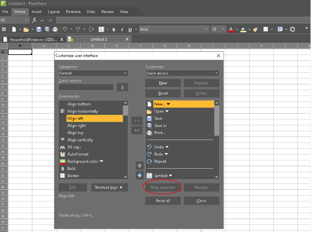Toggle Underline formatting in the toolbar
The image size is (312, 232).
click(x=130, y=30)
